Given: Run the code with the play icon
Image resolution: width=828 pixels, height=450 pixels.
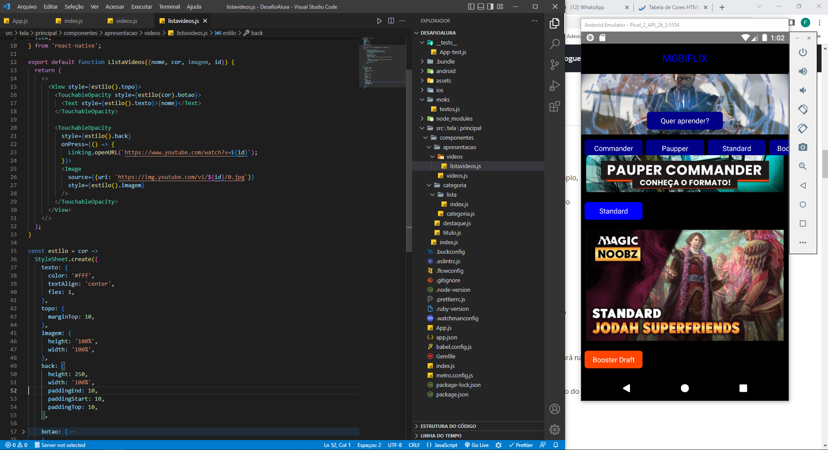Looking at the screenshot, I should (x=379, y=21).
